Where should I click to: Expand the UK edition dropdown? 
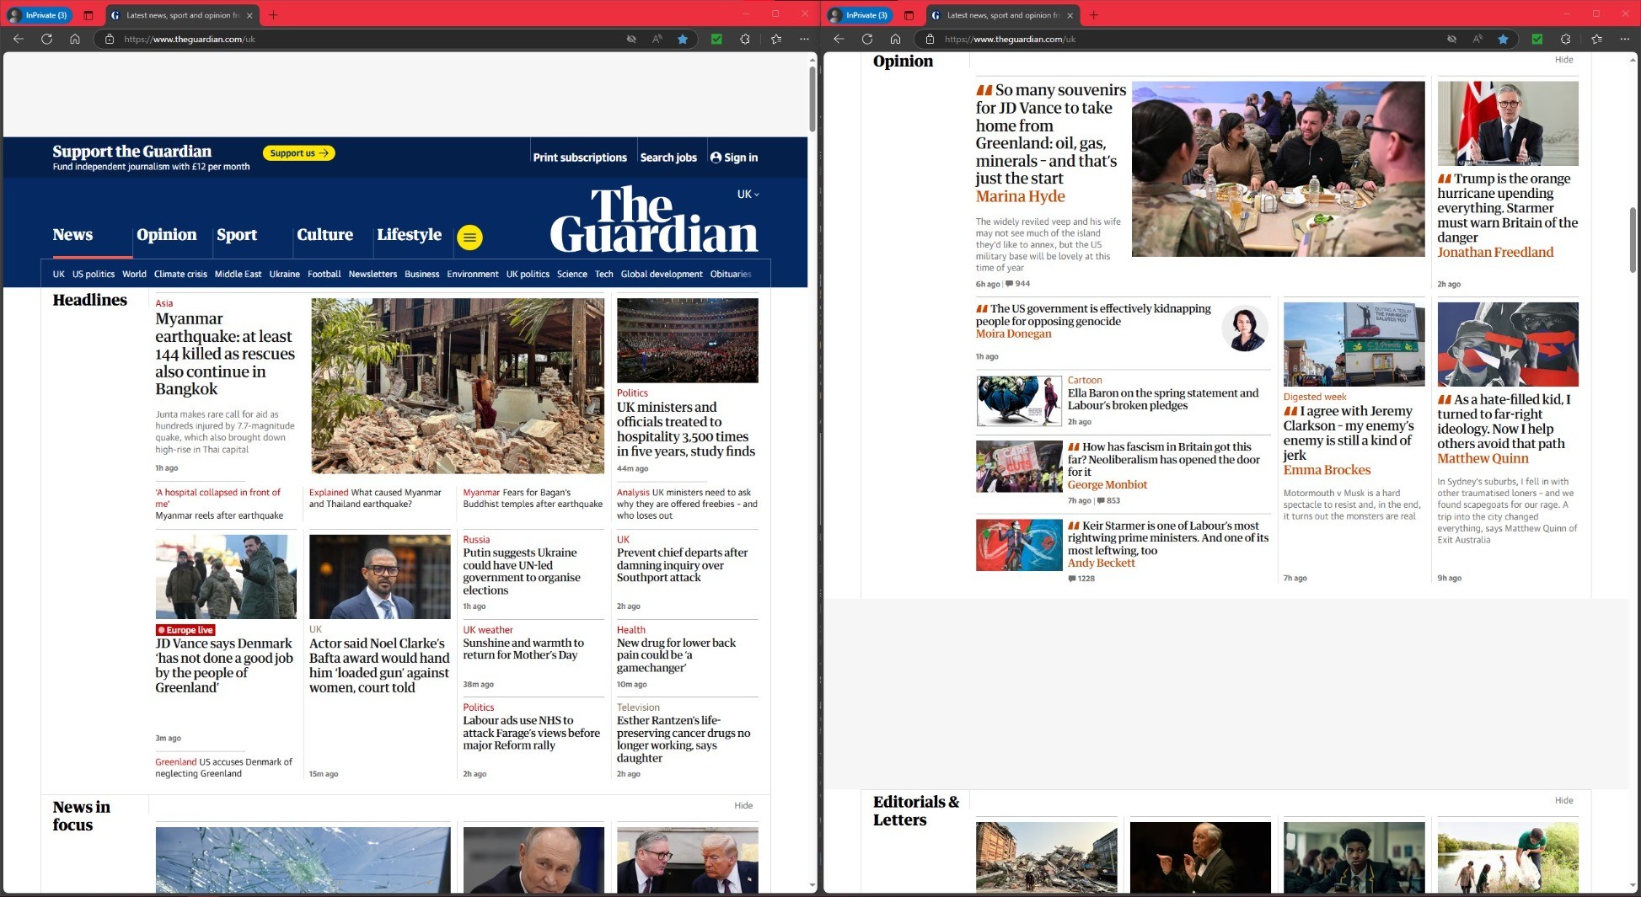coord(748,195)
